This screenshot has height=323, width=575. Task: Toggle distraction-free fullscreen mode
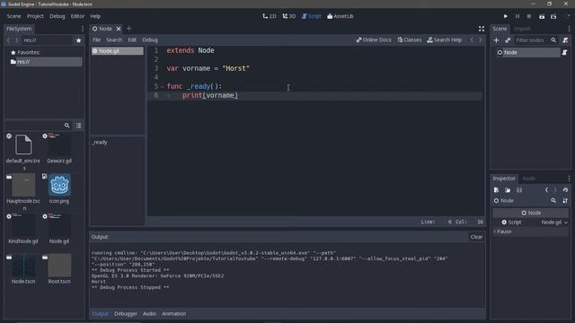[482, 29]
